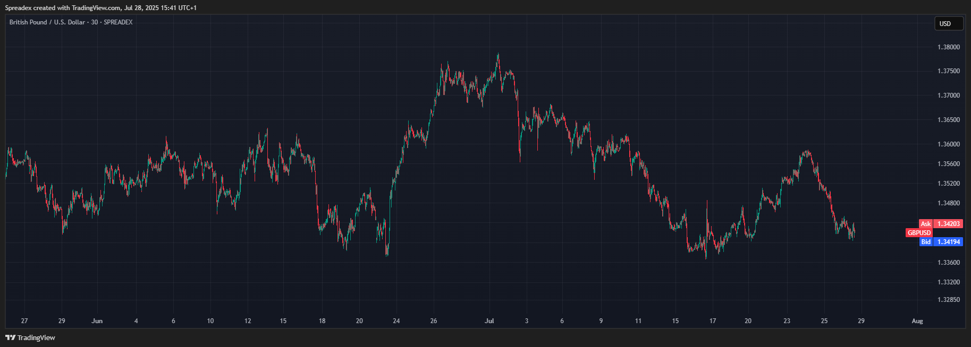Image resolution: width=971 pixels, height=347 pixels.
Task: Click the Jun label on time axis
Action: (97, 321)
